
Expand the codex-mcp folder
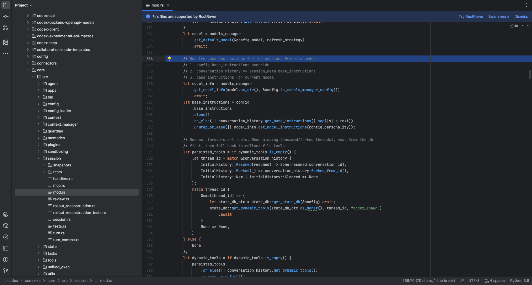click(x=28, y=43)
